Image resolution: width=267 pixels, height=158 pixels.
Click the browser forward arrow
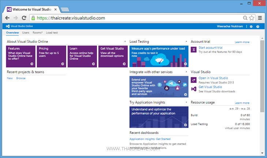[16, 18]
